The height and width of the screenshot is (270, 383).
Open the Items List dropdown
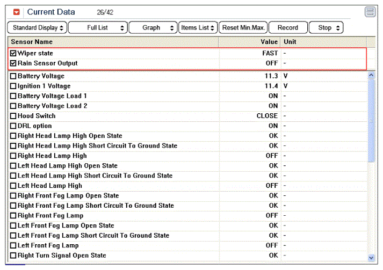click(198, 27)
